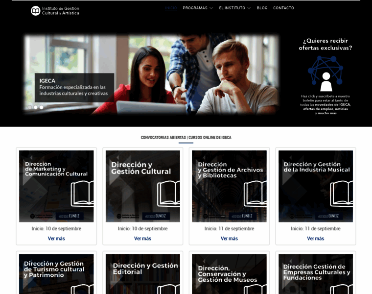Click book icon on Marketing y Comunicación card

tap(82, 194)
